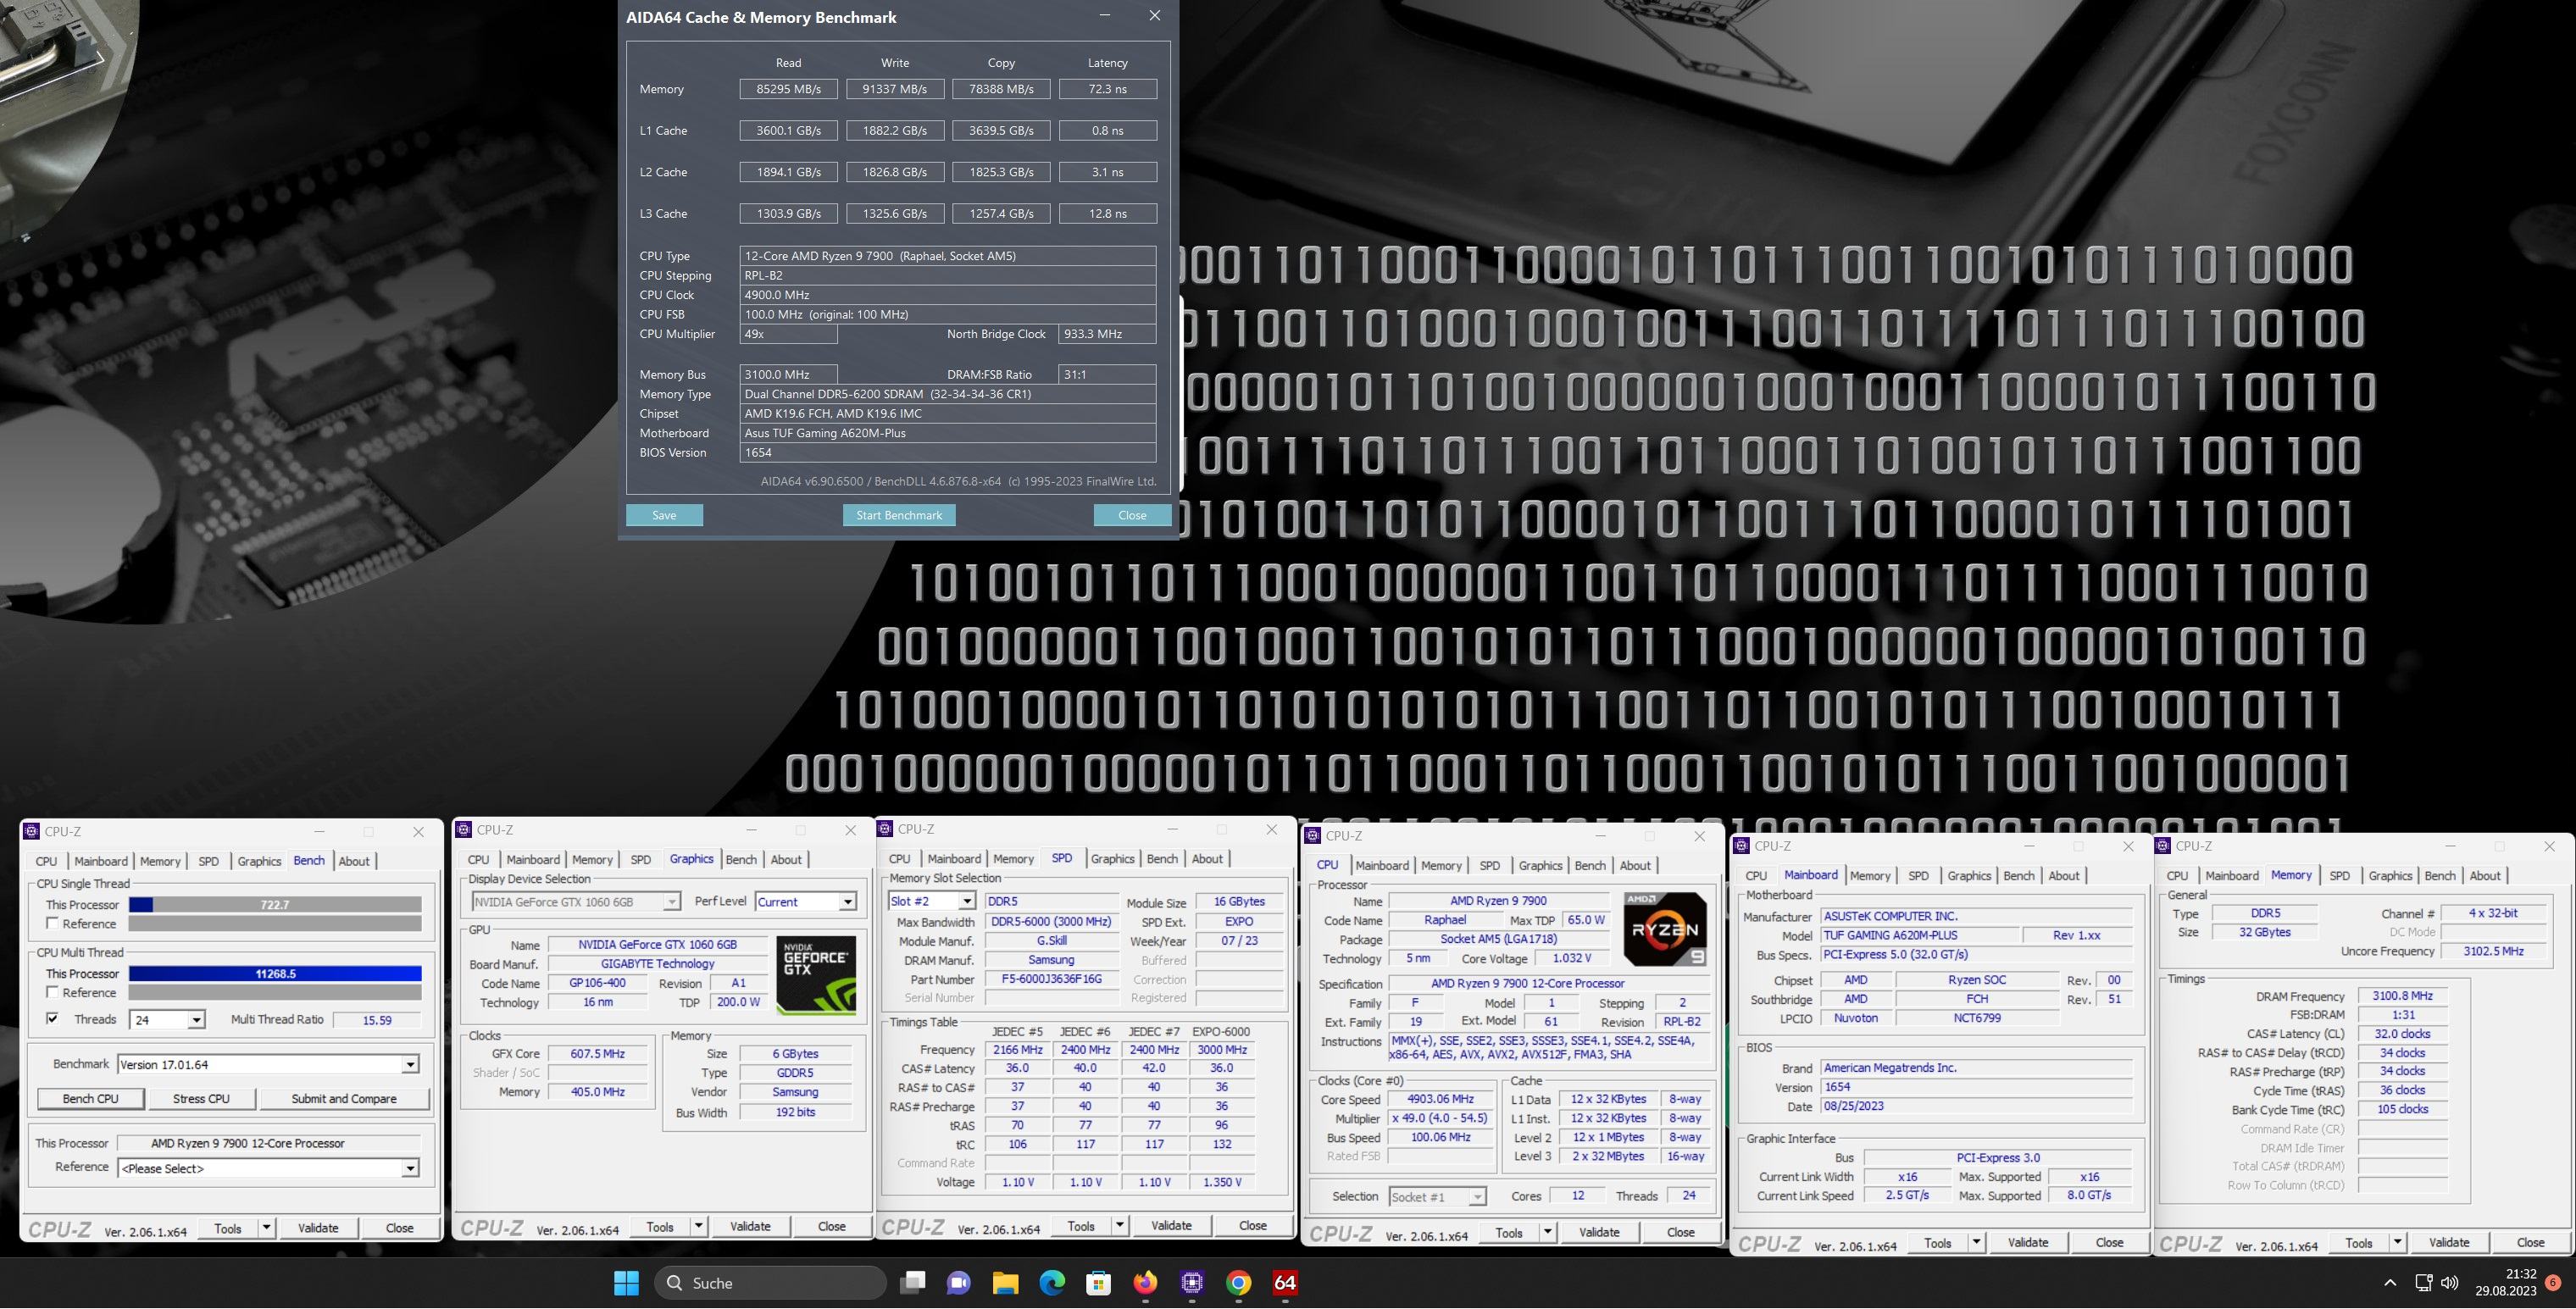Screen dimensions: 2576x1309
Task: Switch to Google Chrome in the taskbar
Action: [1238, 1282]
